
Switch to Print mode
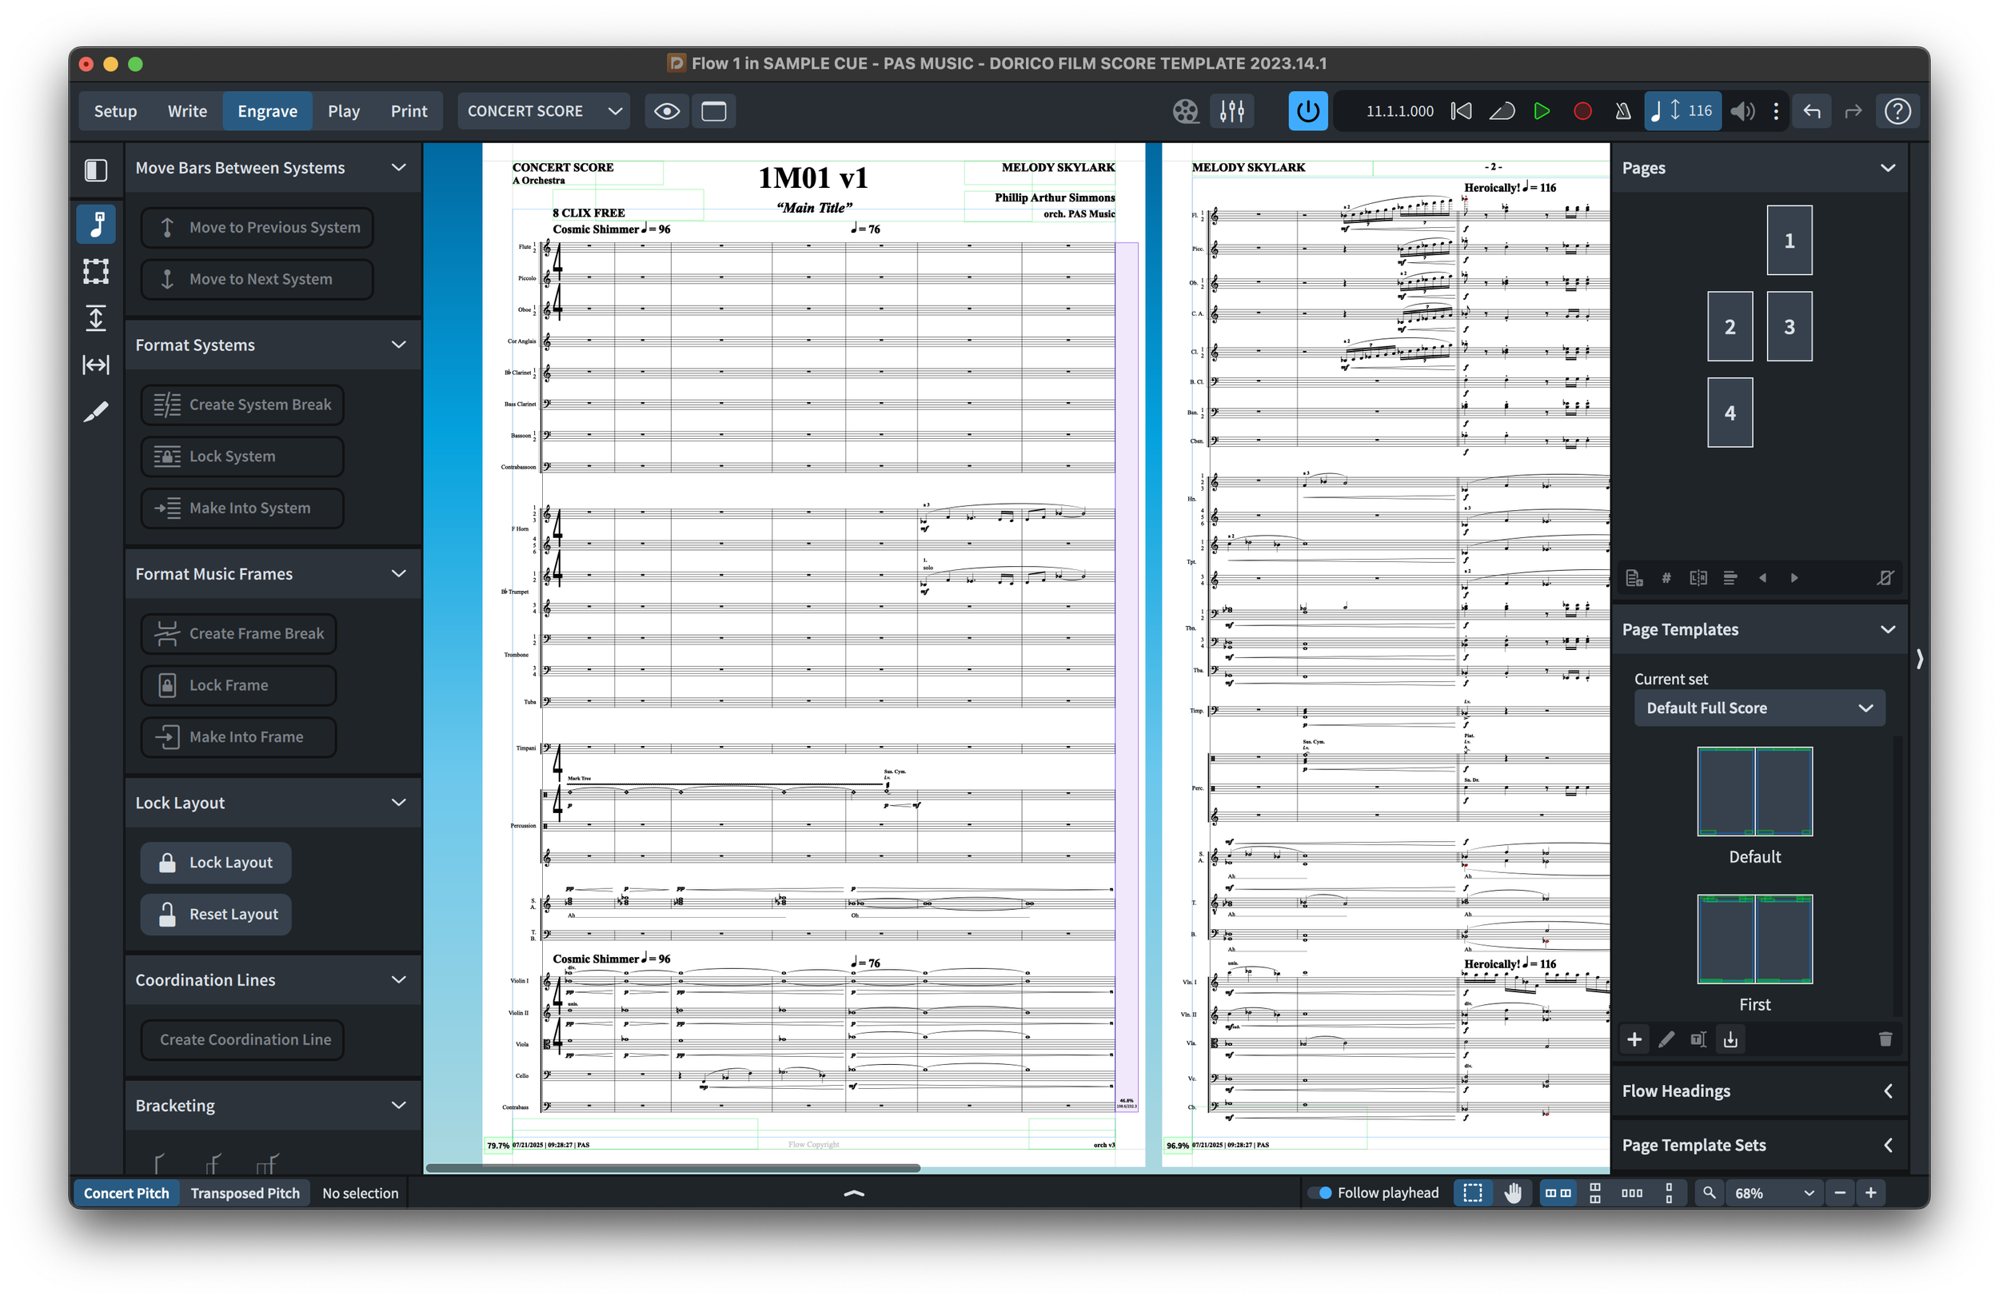(x=409, y=111)
